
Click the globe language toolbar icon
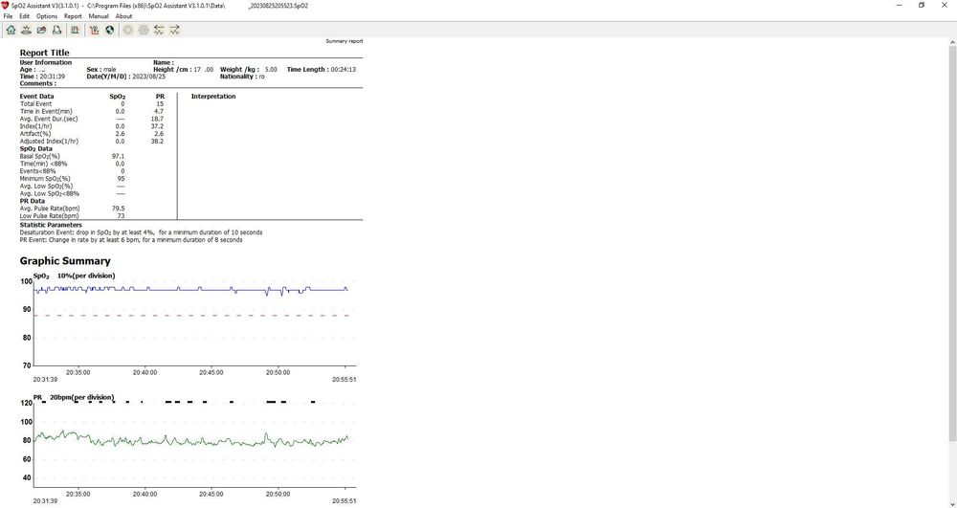point(109,30)
